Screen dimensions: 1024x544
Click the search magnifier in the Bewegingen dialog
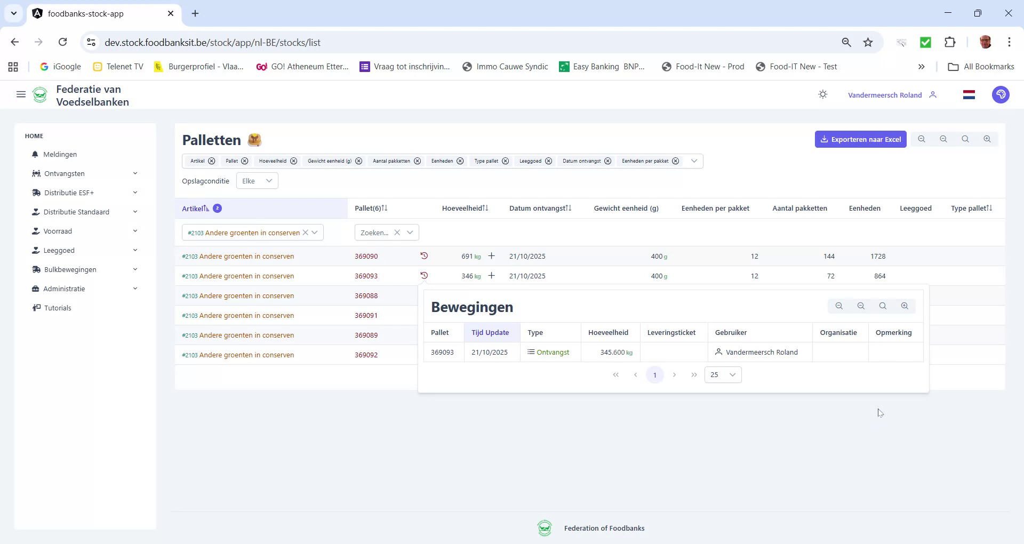(883, 306)
